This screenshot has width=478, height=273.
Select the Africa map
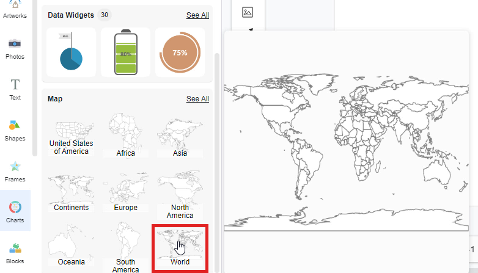tap(126, 136)
